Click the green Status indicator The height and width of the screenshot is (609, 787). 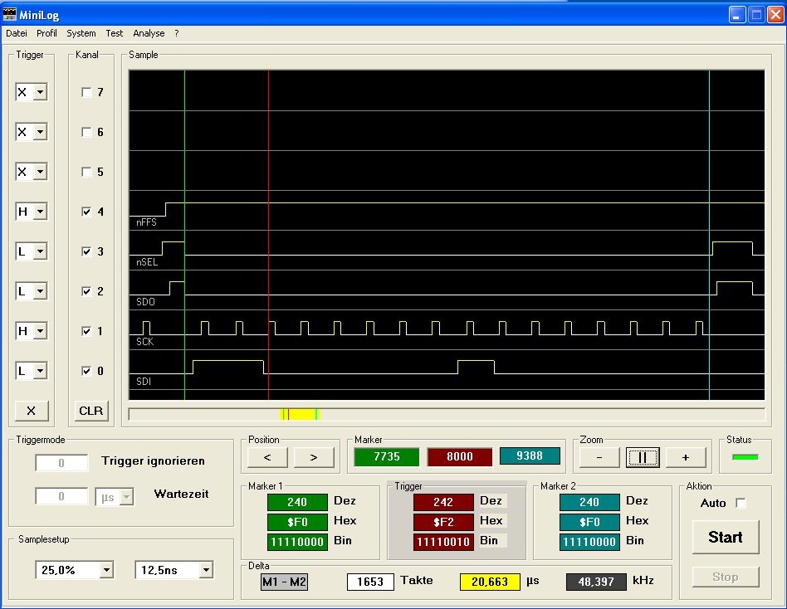[x=745, y=457]
